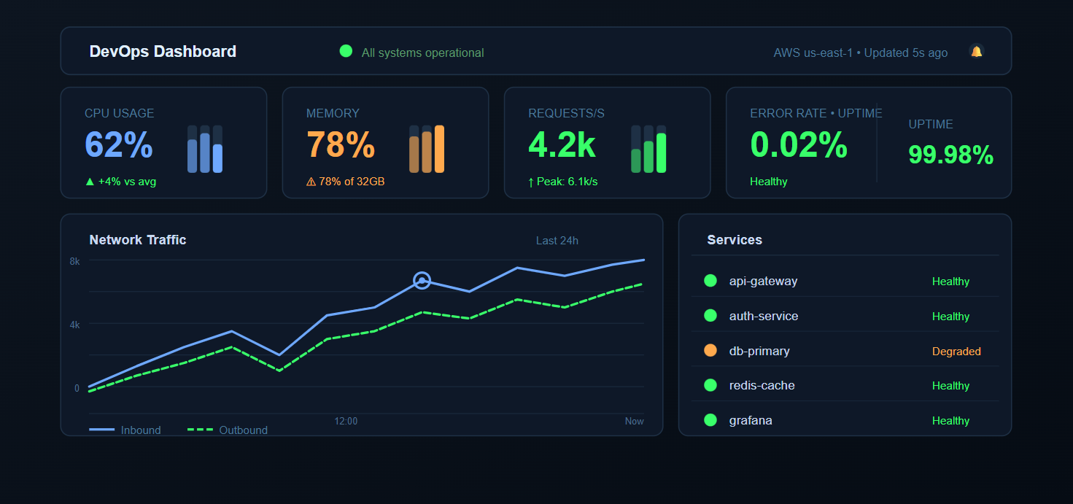Click the DevOps Dashboard title
1073x504 pixels.
pos(163,52)
